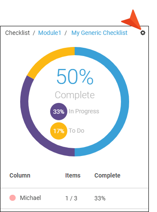Image resolution: width=157 pixels, height=212 pixels.
Task: Select the Michael row name
Action: (30, 198)
